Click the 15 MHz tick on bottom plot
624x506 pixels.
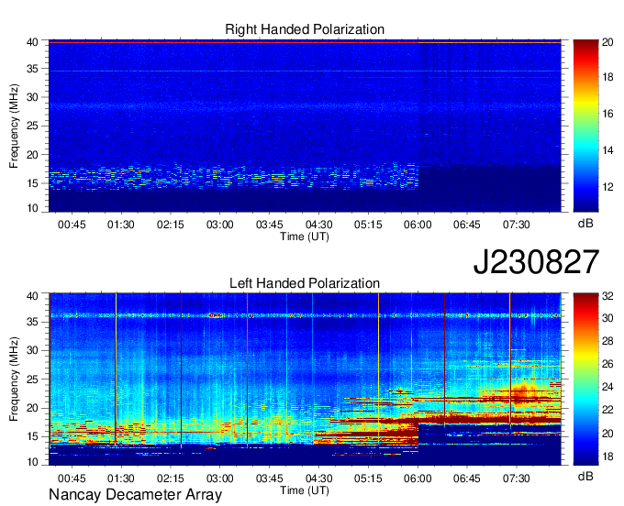(x=32, y=436)
